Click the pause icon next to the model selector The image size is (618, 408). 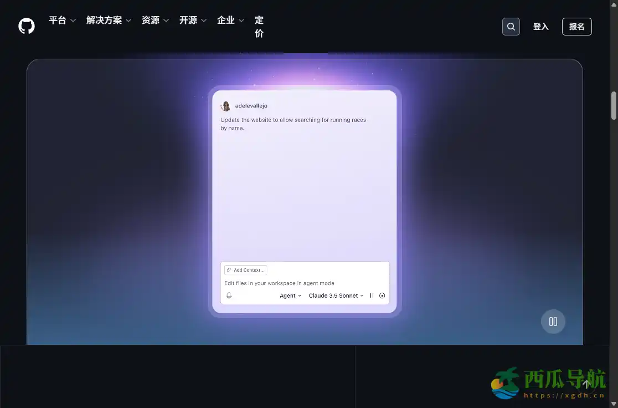pos(372,295)
